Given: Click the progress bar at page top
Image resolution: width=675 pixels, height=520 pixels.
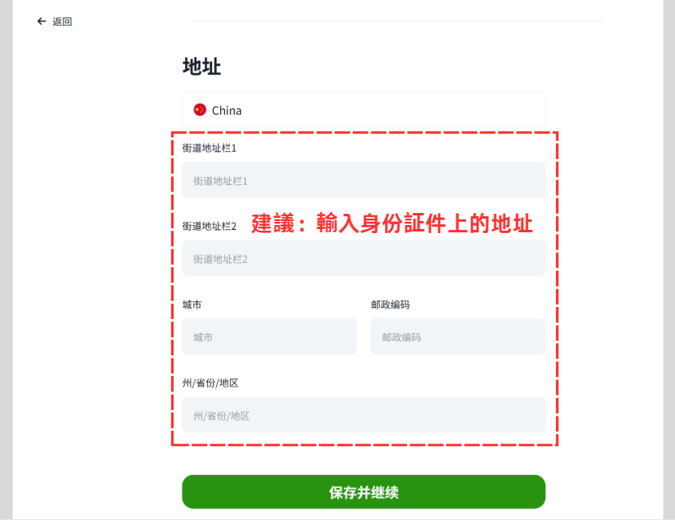Looking at the screenshot, I should pos(399,21).
